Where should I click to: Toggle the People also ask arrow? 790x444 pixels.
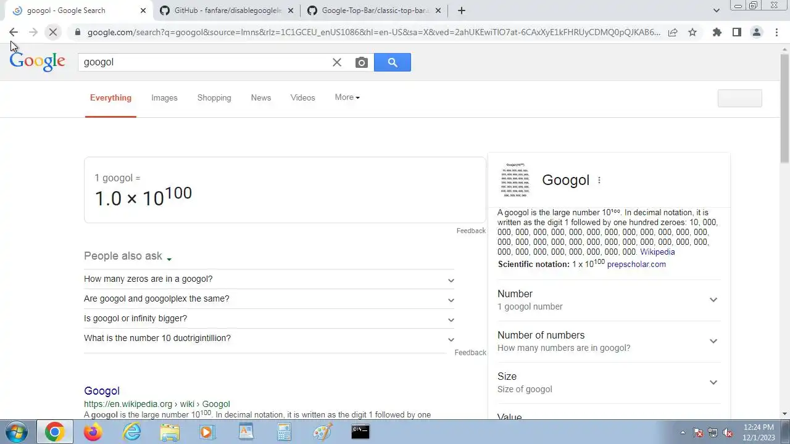pos(169,259)
